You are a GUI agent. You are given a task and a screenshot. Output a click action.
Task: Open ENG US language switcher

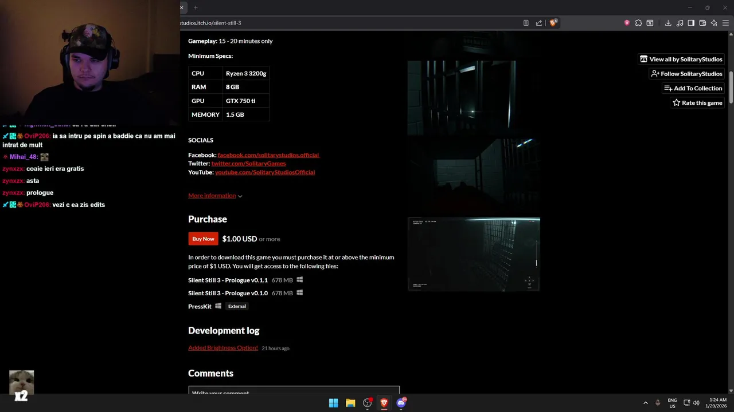pos(672,403)
